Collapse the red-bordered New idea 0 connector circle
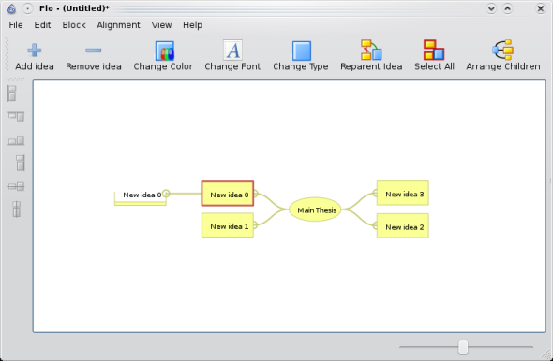This screenshot has width=553, height=361. (x=256, y=194)
